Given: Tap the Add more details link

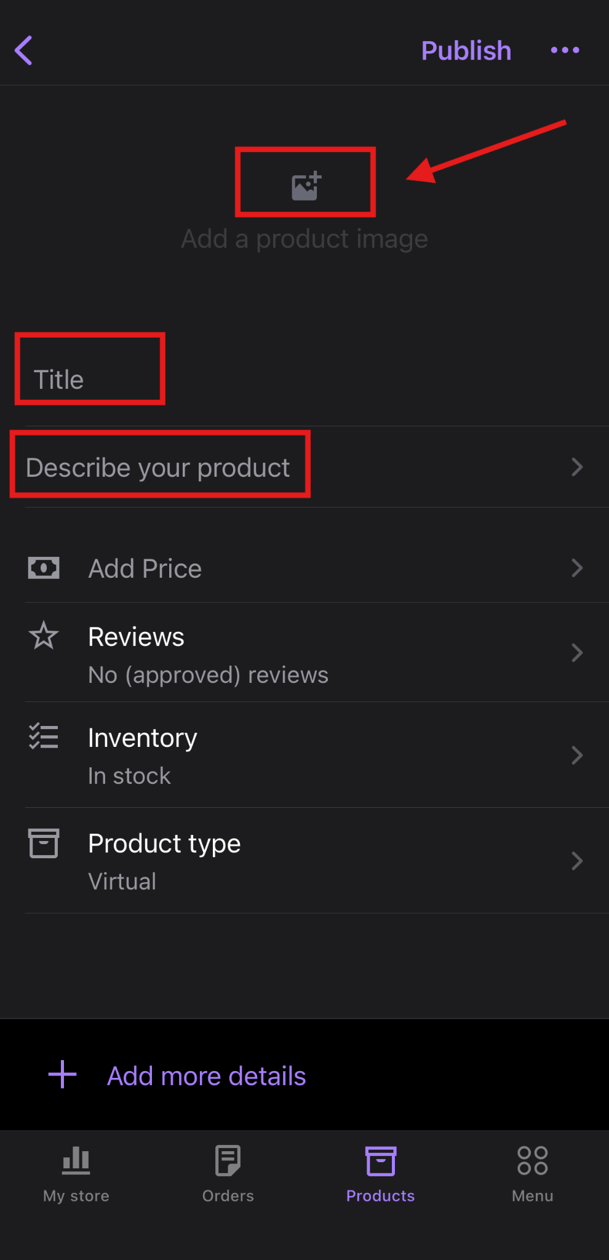Looking at the screenshot, I should pos(206,1076).
